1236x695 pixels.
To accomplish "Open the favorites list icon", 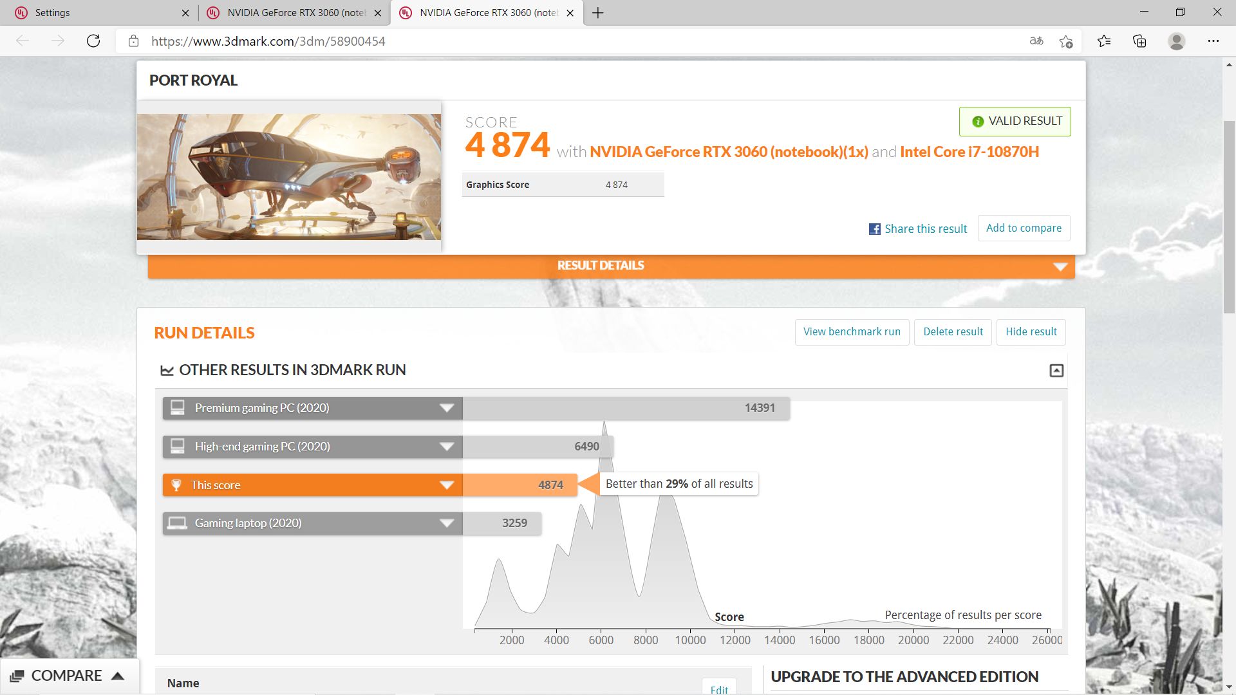I will pyautogui.click(x=1104, y=41).
